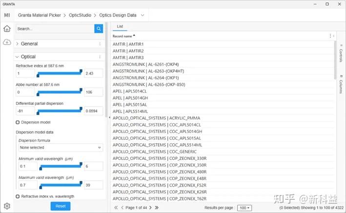Go to OpticStudio breadcrumb
This screenshot has height=213, width=346.
(80, 15)
